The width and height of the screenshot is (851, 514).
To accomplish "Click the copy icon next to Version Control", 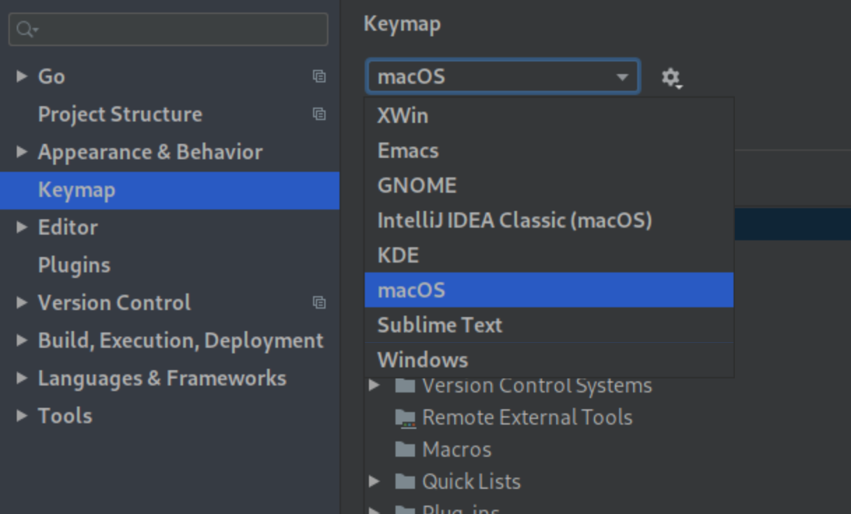I will click(320, 303).
